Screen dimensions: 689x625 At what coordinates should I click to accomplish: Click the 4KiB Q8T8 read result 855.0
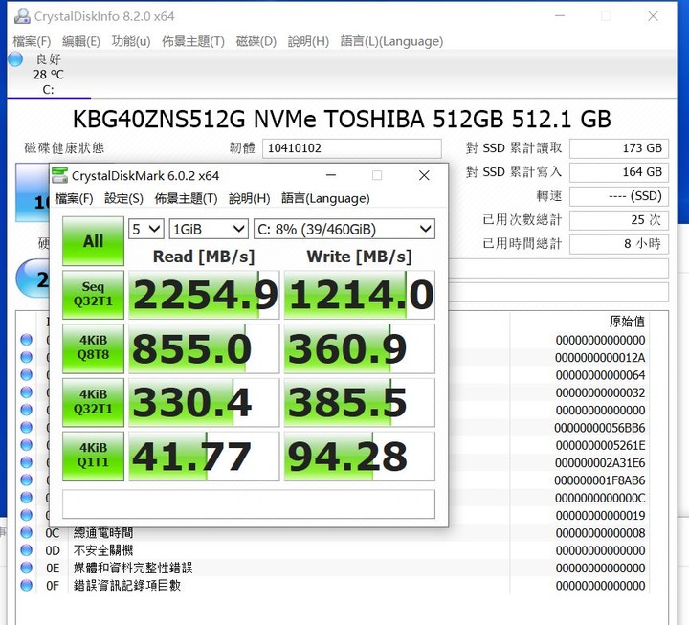point(204,348)
